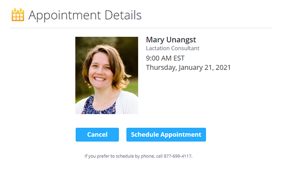This screenshot has height=170, width=281.
Task: Click the word January in the date
Action: [x=191, y=68]
